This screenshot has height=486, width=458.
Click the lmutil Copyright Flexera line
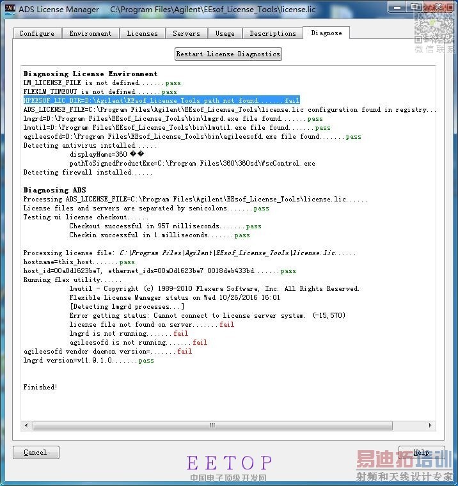pyautogui.click(x=214, y=289)
